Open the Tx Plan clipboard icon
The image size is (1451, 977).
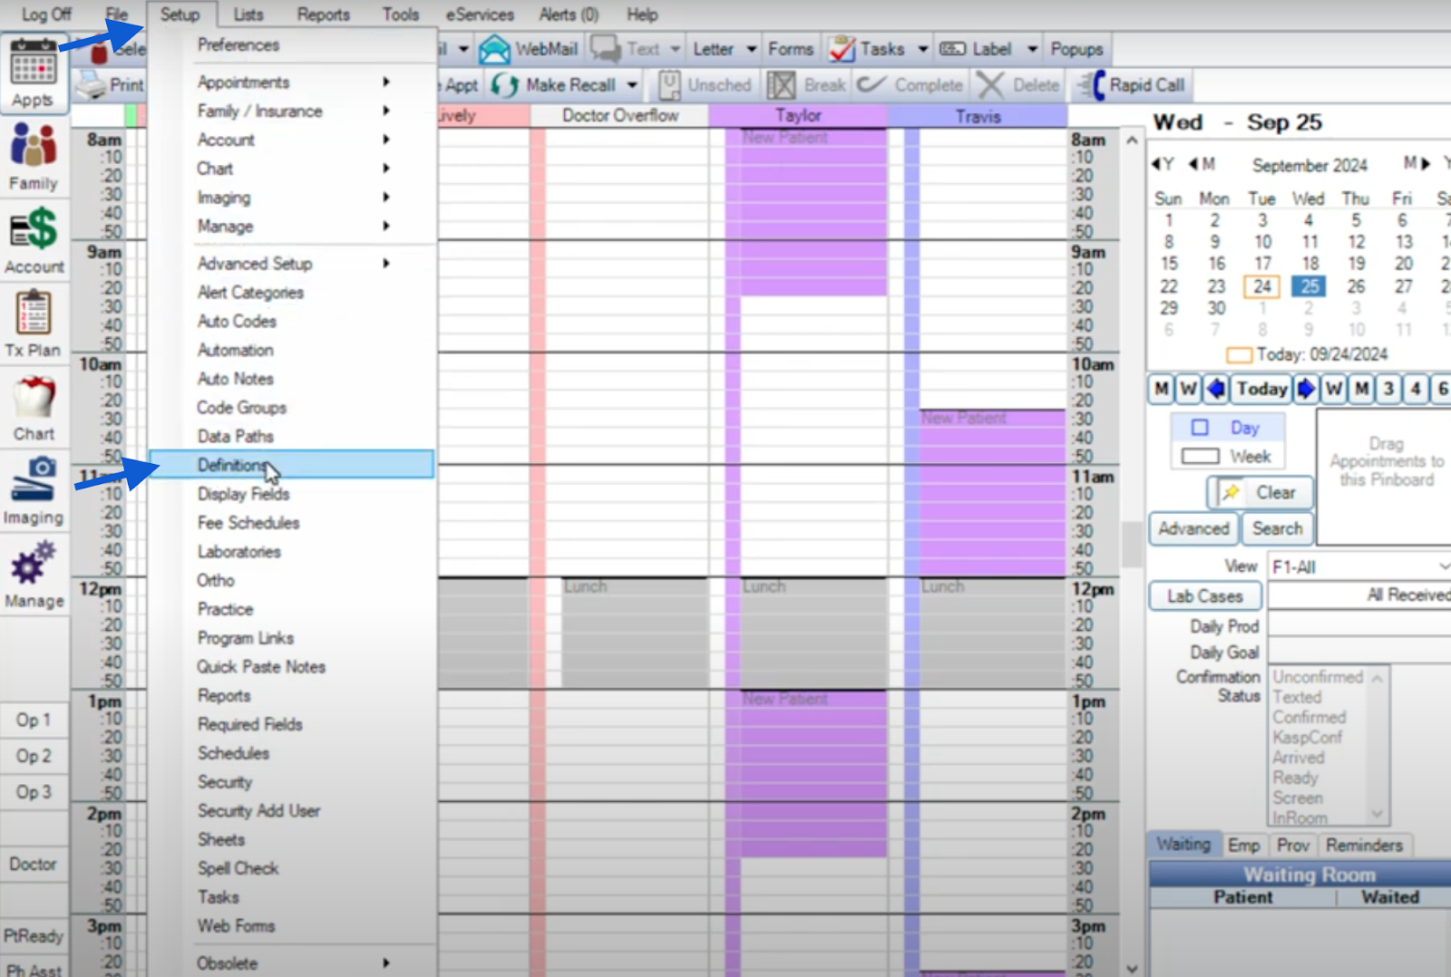pos(34,314)
